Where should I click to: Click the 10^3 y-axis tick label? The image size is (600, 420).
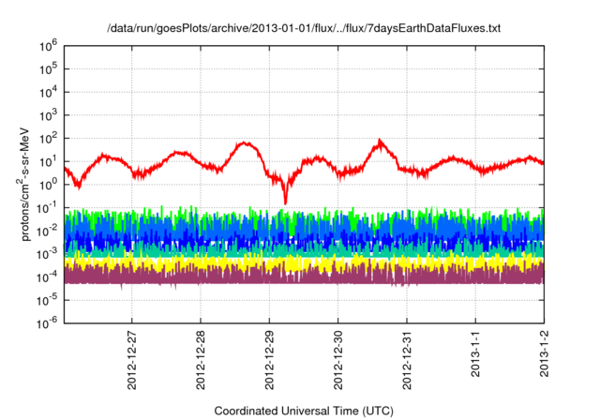click(48, 115)
